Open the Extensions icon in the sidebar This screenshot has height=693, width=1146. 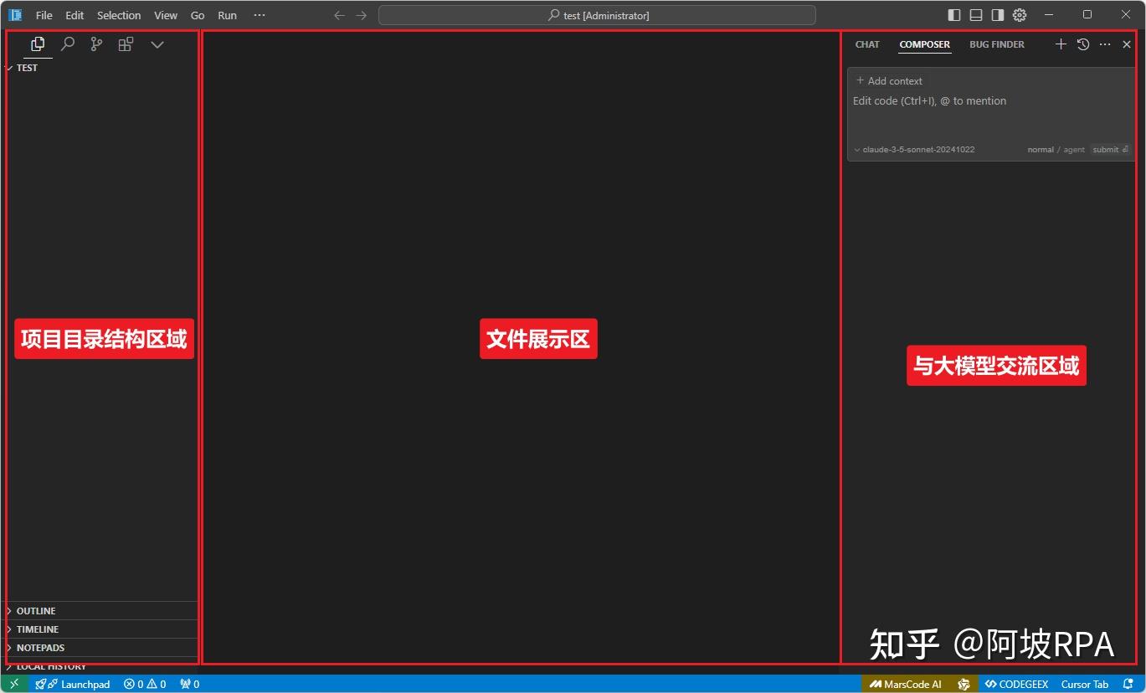[x=125, y=44]
